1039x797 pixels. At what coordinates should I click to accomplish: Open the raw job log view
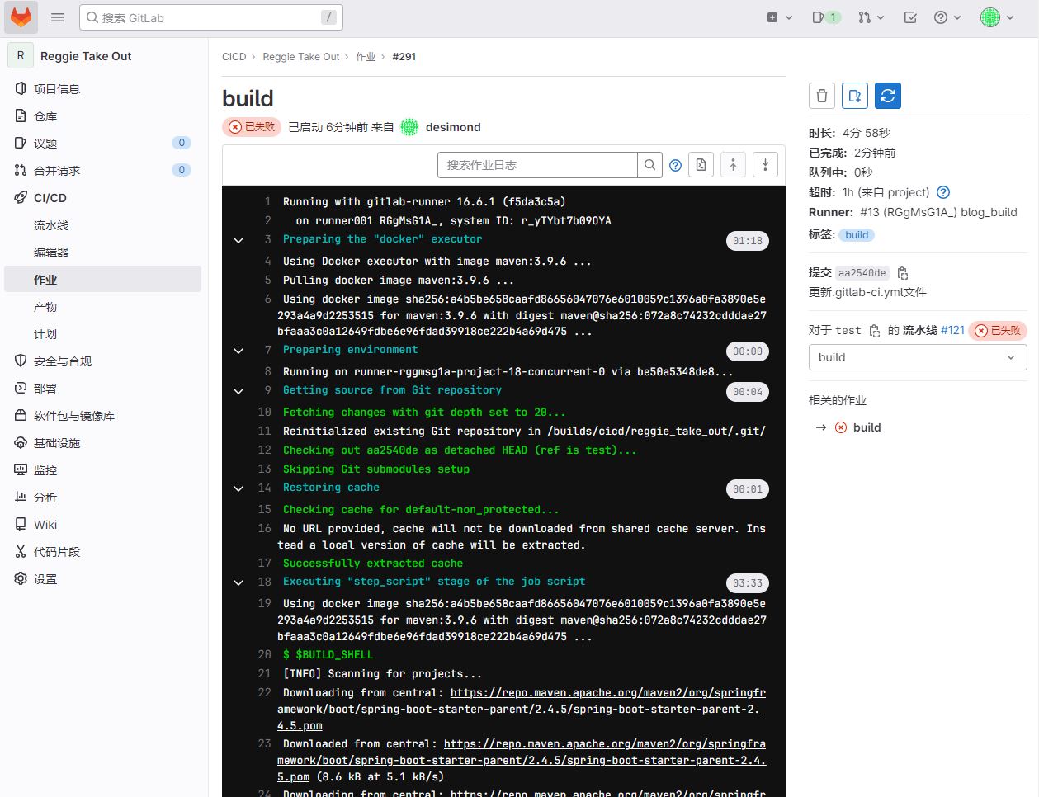coord(701,165)
